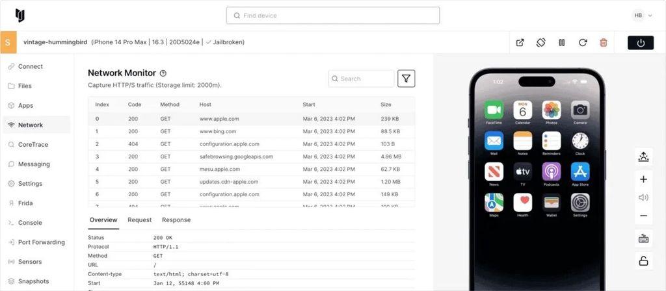
Task: Open Wallet app on phone screen
Action: pyautogui.click(x=552, y=203)
